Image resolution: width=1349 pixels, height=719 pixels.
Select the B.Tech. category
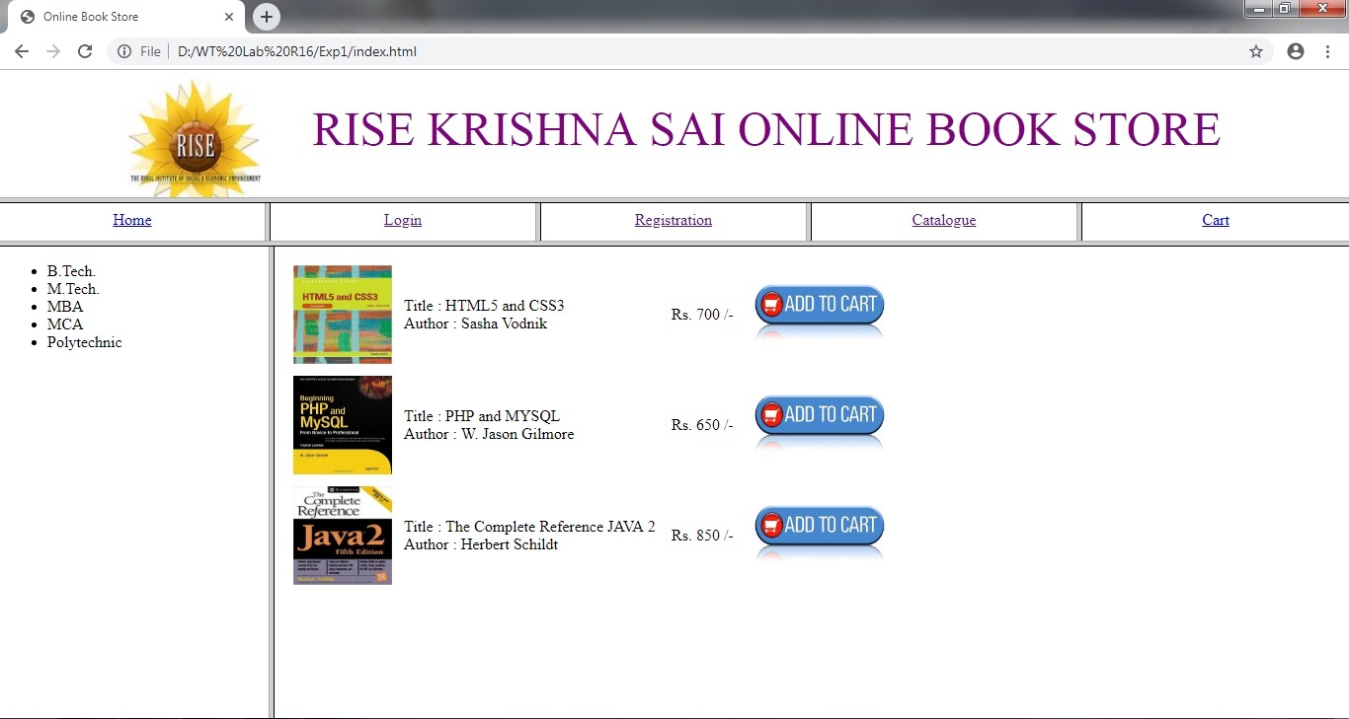coord(70,270)
